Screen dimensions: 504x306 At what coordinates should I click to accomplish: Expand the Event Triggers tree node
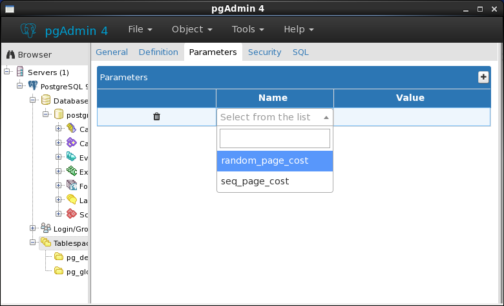click(x=58, y=157)
